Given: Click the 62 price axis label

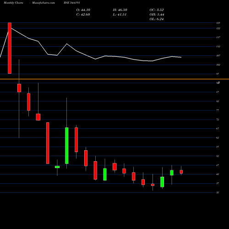Looking at the screenshot, I should click(218, 138).
